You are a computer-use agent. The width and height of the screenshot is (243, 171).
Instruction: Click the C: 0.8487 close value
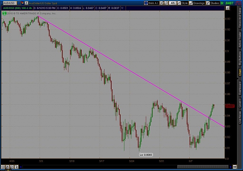101,8
